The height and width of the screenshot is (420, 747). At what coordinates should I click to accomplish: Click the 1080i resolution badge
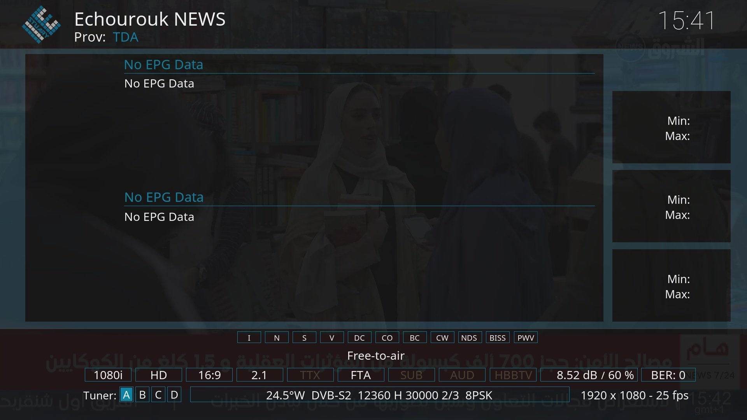[108, 375]
